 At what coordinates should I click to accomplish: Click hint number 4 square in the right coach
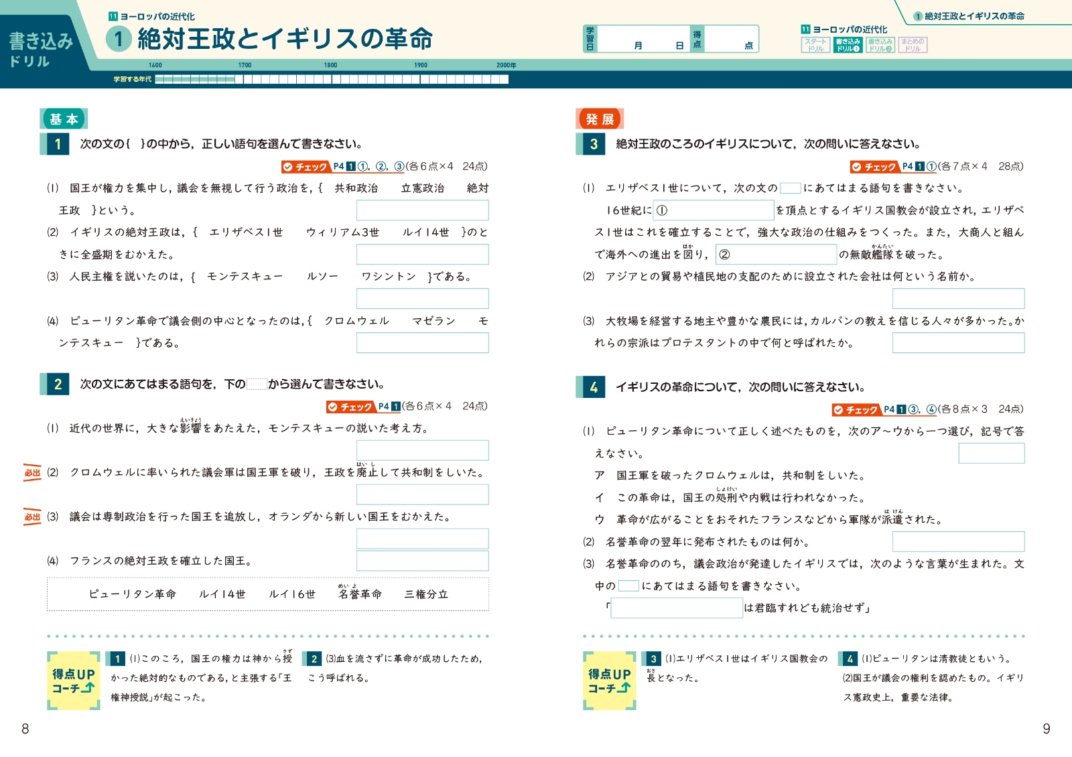(x=850, y=659)
